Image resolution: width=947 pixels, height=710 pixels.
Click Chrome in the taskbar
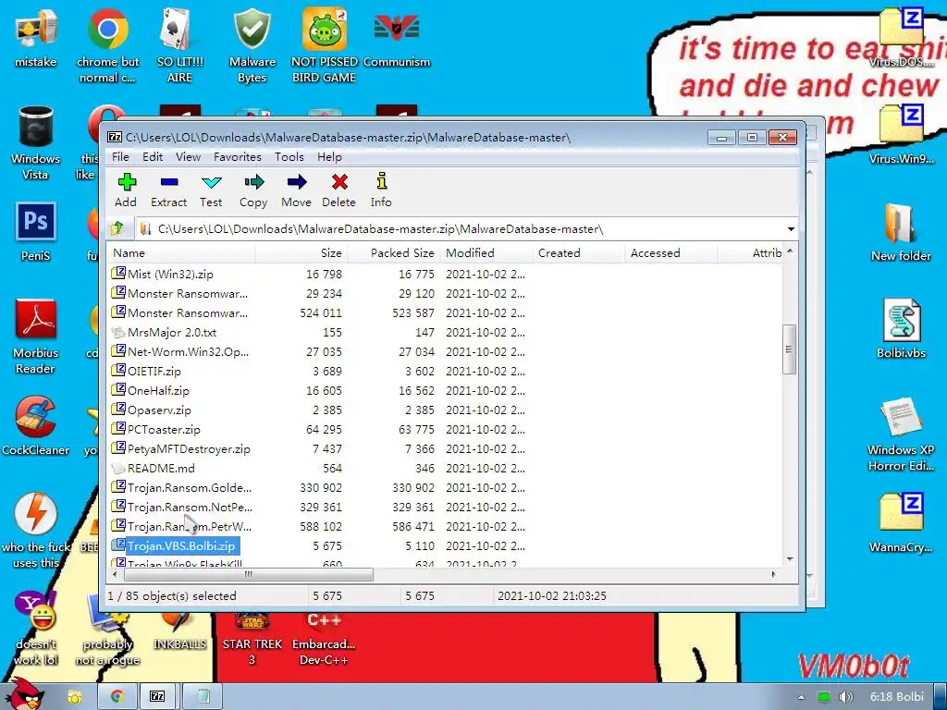point(117,697)
